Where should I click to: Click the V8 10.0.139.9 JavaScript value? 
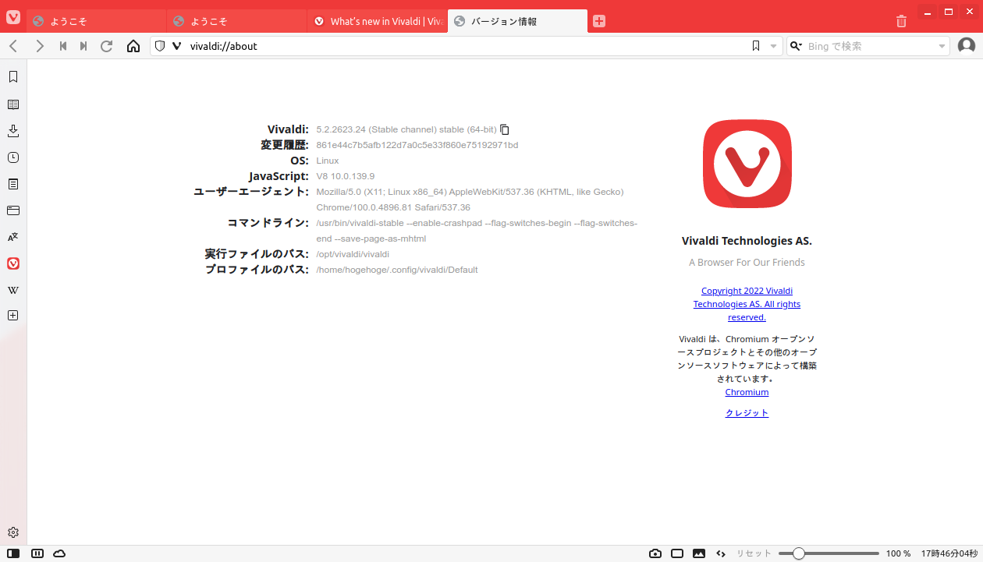click(346, 176)
